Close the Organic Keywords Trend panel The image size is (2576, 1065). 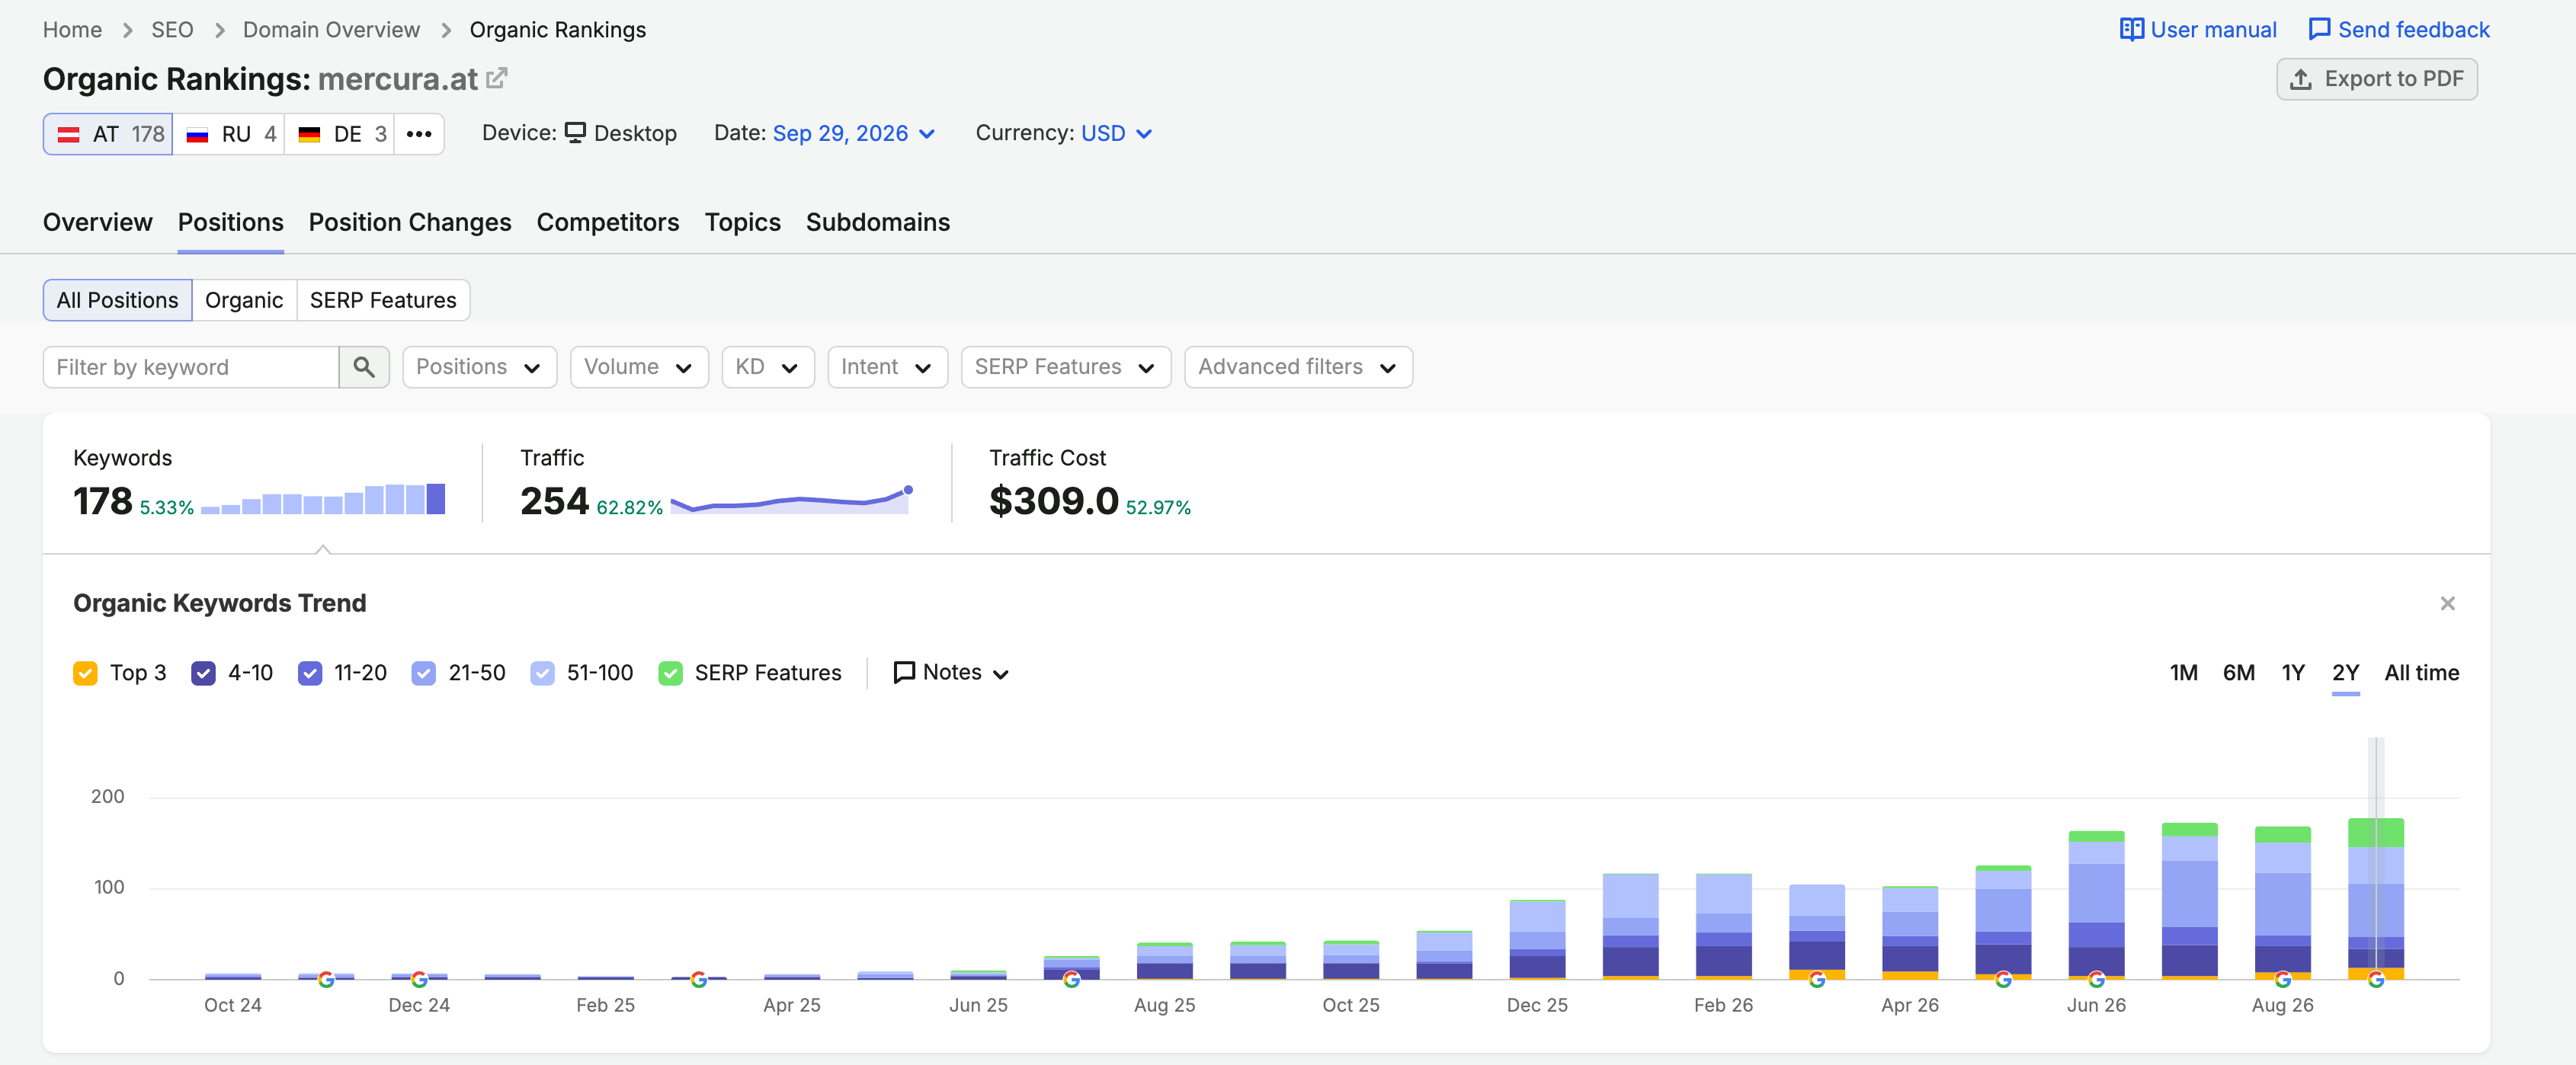coord(2447,603)
